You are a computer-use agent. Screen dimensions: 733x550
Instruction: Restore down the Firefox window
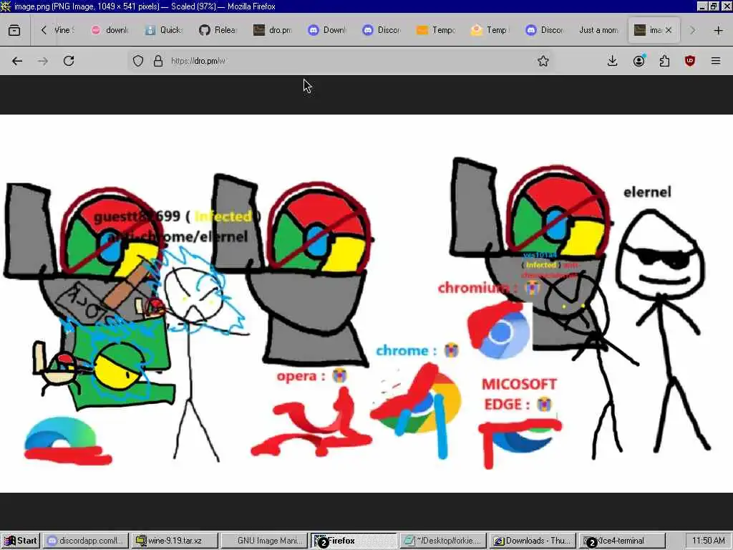point(714,6)
